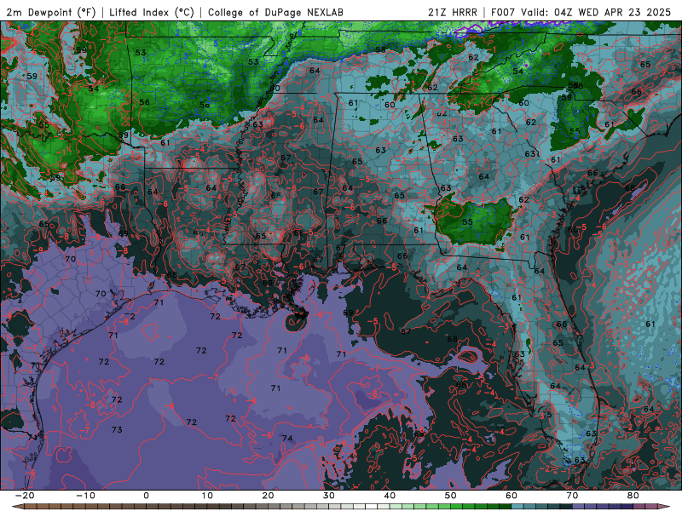The image size is (682, 511).
Task: Click the 'Valid: 04Z WED APR 23 2025' text
Action: tap(596, 12)
